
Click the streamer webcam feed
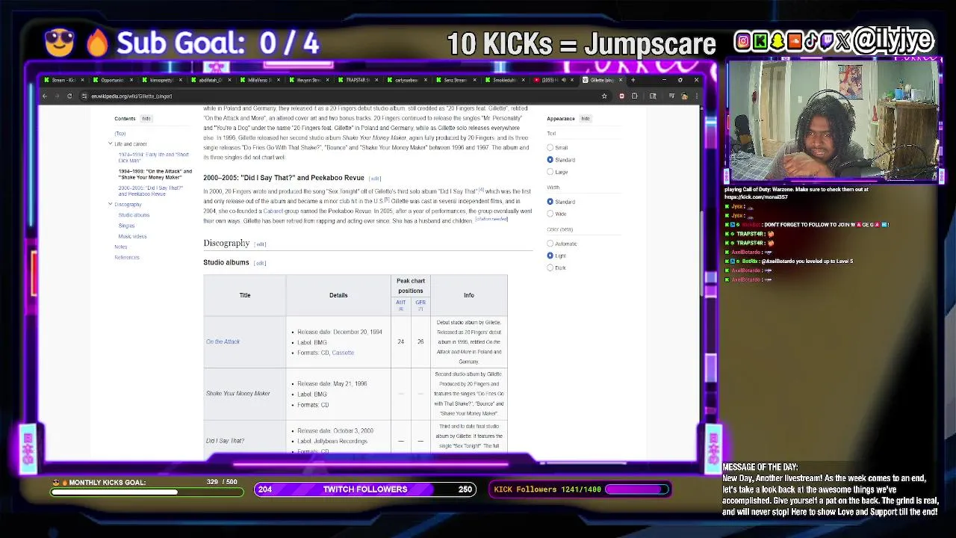[x=833, y=121]
